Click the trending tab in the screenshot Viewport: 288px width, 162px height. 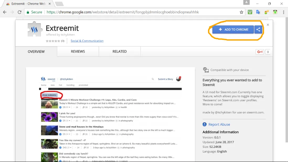pos(70,85)
